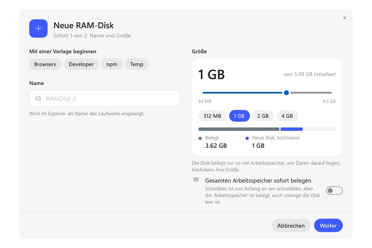372x248 pixels.
Task: Enable Gesamten Arbeitsspeicher sofort belegen switch
Action: click(x=334, y=191)
